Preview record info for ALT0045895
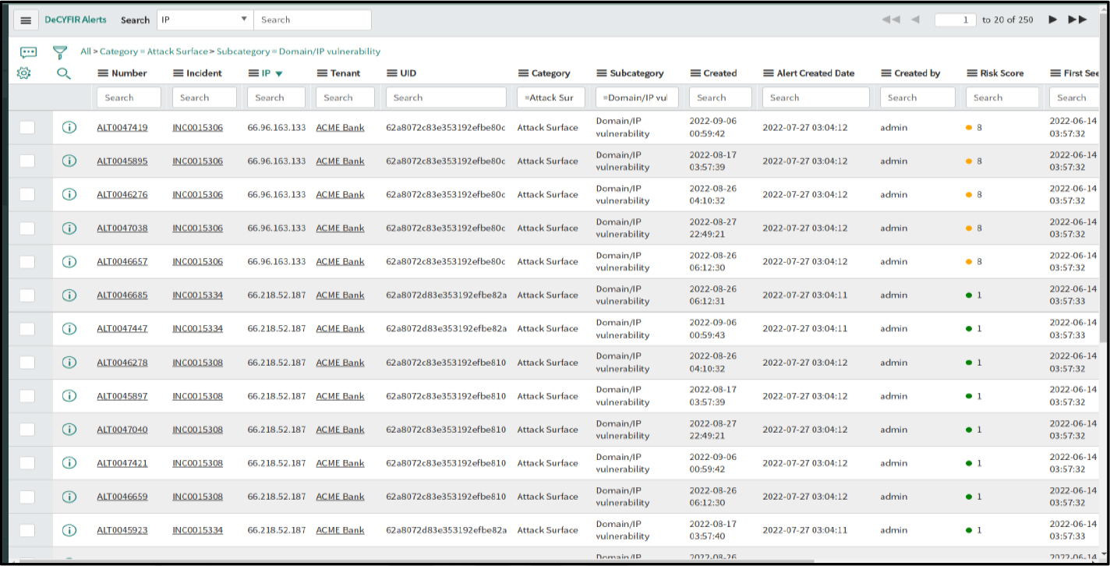Image resolution: width=1110 pixels, height=566 pixels. 69,161
